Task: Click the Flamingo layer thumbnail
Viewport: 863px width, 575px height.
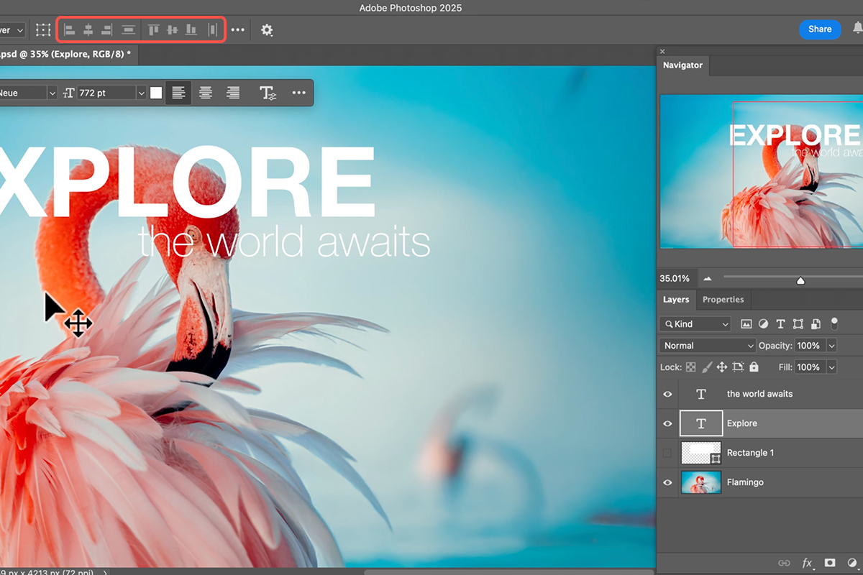Action: coord(700,482)
